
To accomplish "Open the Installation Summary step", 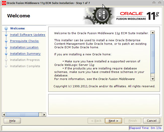I will point(25,54).
